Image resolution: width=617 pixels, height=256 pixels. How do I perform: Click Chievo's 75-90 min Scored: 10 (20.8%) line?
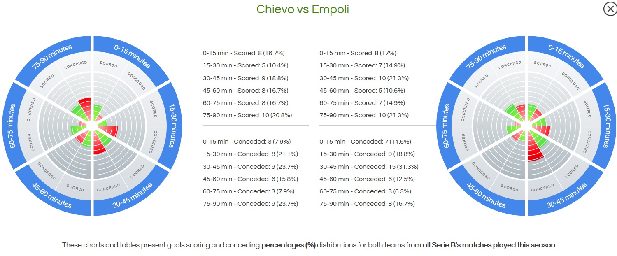point(247,115)
